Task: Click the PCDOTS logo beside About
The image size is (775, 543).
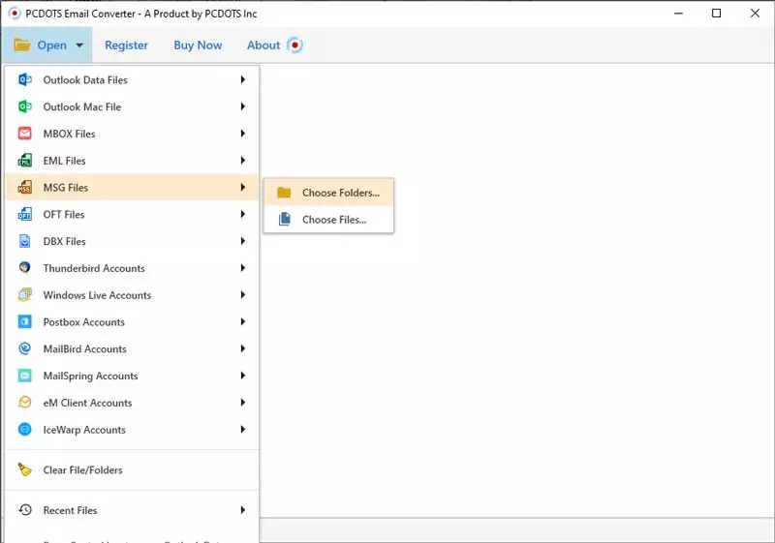Action: pyautogui.click(x=295, y=45)
